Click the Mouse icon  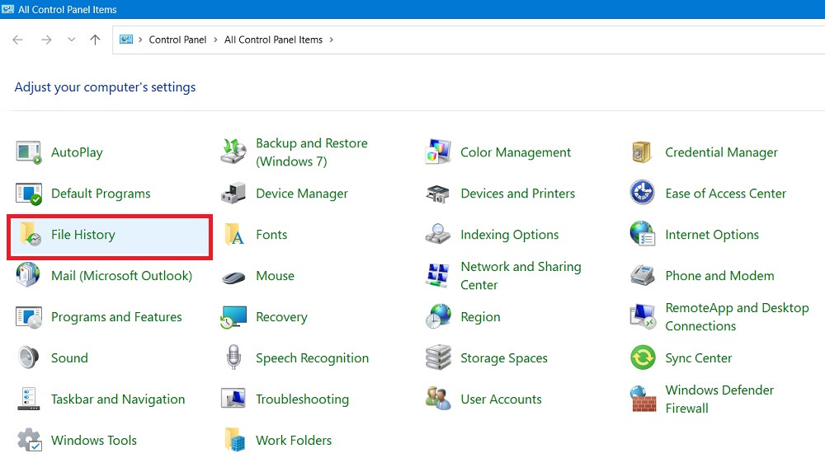click(x=233, y=277)
